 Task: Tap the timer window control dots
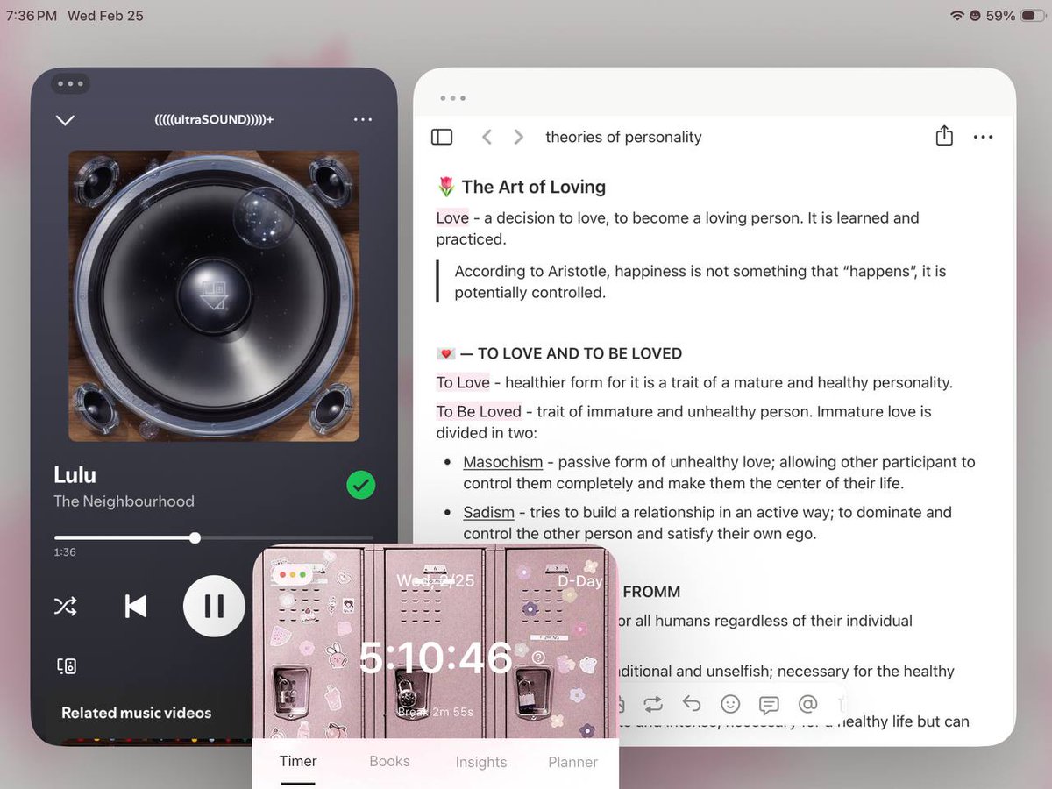click(294, 575)
